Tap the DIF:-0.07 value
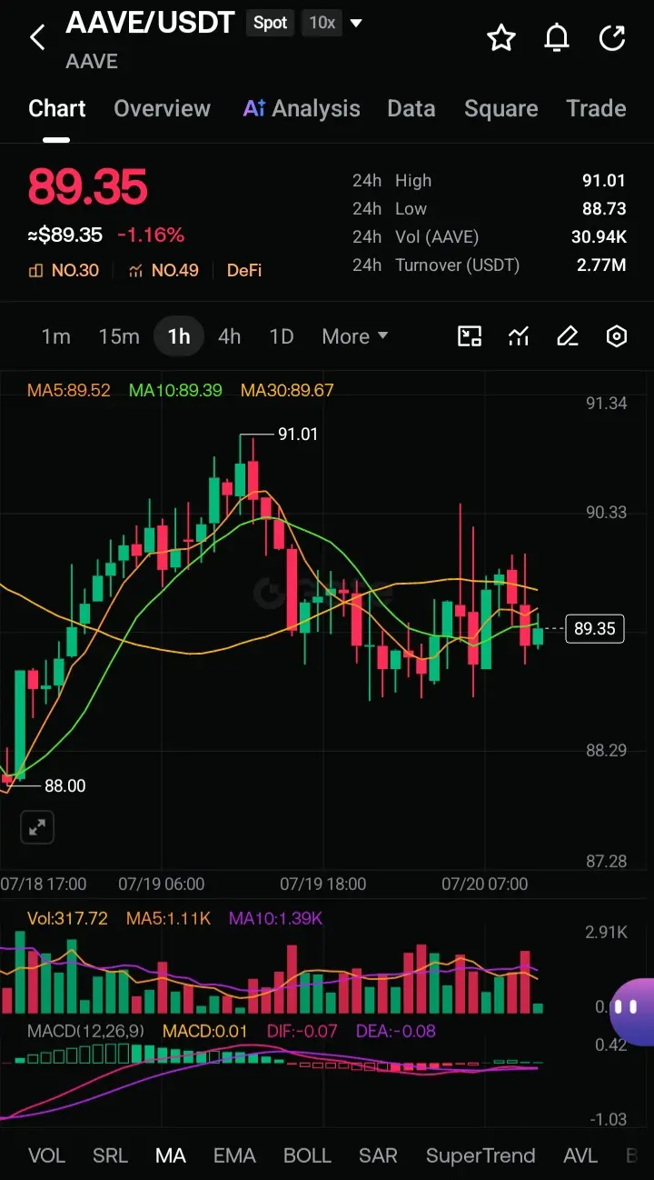 pos(302,1031)
